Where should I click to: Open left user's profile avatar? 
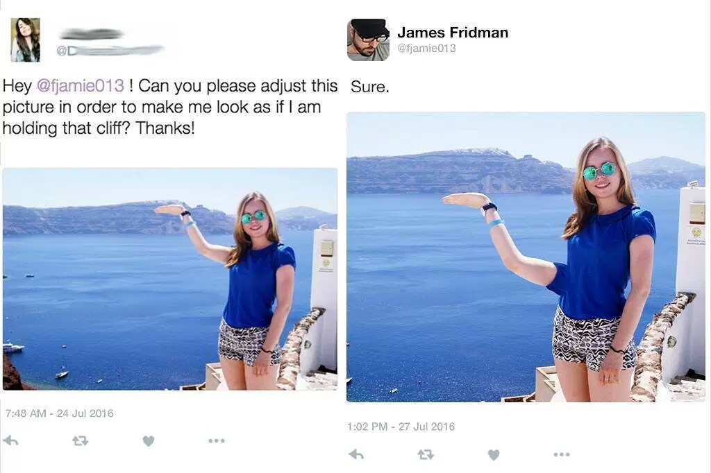[x=26, y=40]
